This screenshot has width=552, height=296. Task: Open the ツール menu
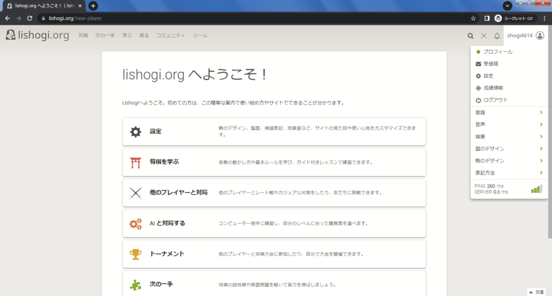coord(200,36)
